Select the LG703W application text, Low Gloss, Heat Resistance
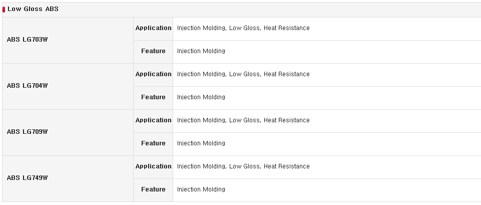This screenshot has width=481, height=205. coord(243,28)
